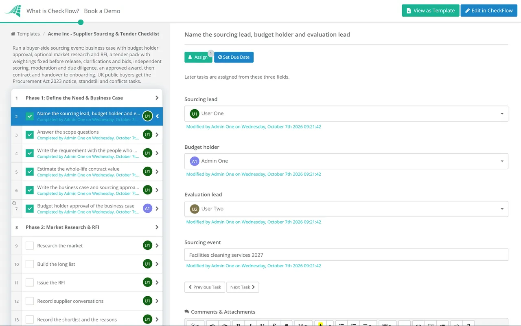Click the U1 avatar on Research the market row
521x326 pixels.
(147, 246)
